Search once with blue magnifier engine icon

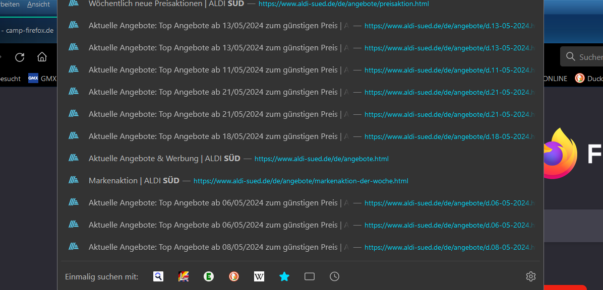pos(158,276)
